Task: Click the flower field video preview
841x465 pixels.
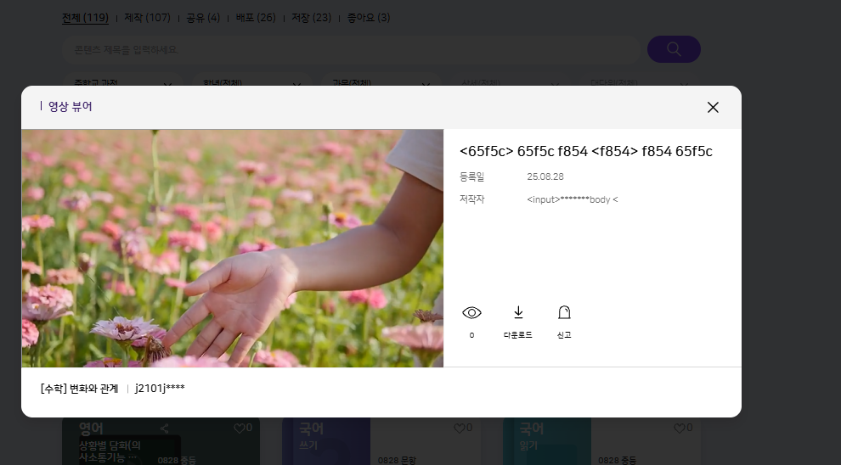Action: pos(232,248)
